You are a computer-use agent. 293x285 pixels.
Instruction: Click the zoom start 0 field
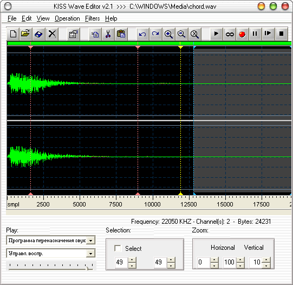(x=204, y=262)
